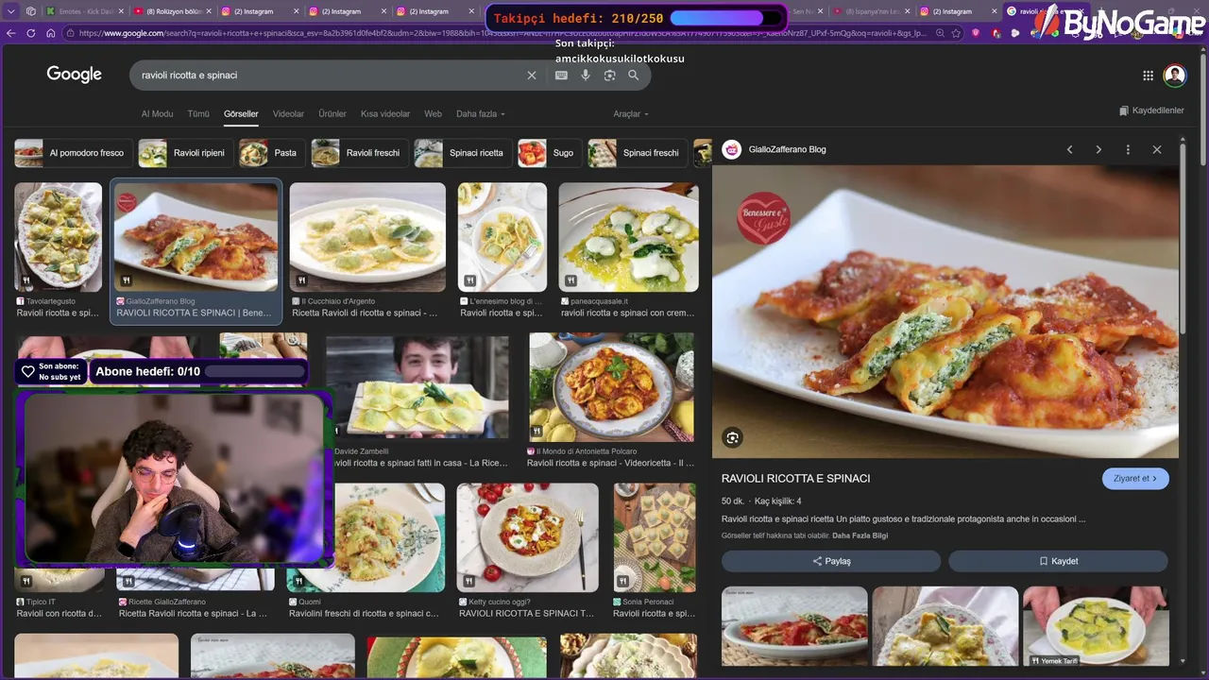Open Rolüzyon bölüm YouTube browser tab
The height and width of the screenshot is (680, 1209).
click(x=173, y=11)
